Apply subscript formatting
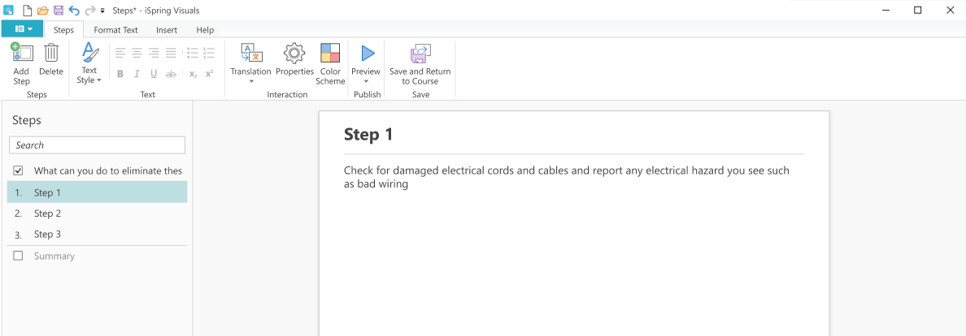 pyautogui.click(x=193, y=74)
